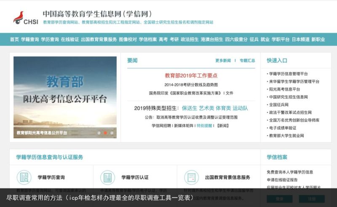This screenshot has height=207, width=337.
Task: Click the 阳光高考信息公开平台 banner image
Action: click(x=65, y=97)
